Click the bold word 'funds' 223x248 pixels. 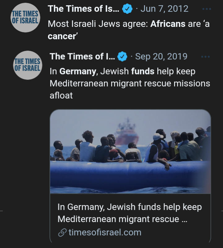pyautogui.click(x=142, y=71)
